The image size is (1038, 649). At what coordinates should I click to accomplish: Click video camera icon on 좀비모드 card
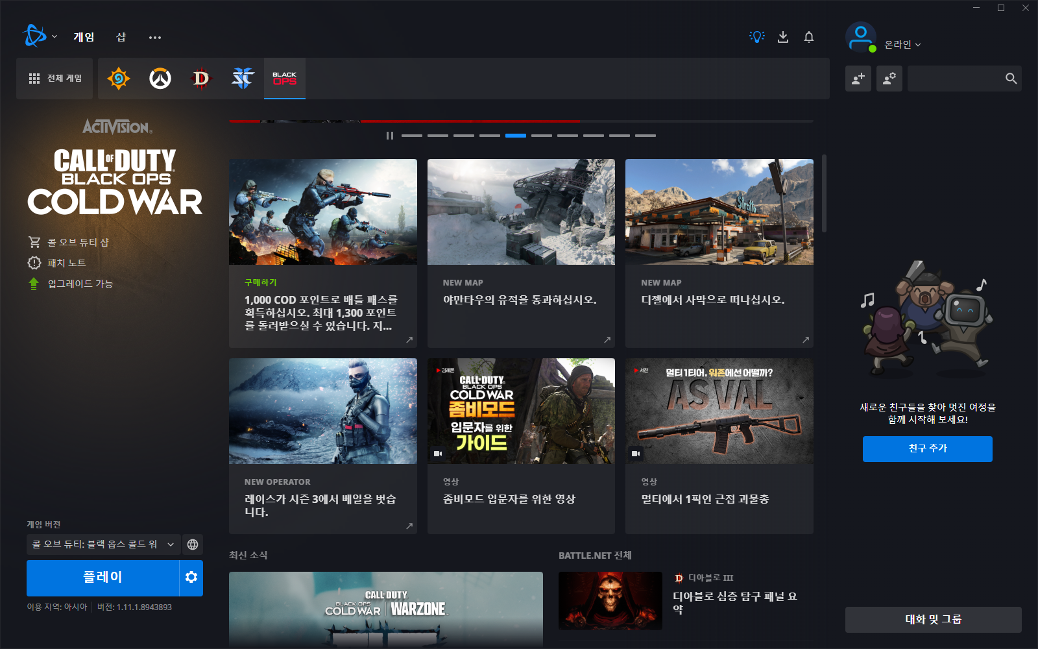[438, 454]
